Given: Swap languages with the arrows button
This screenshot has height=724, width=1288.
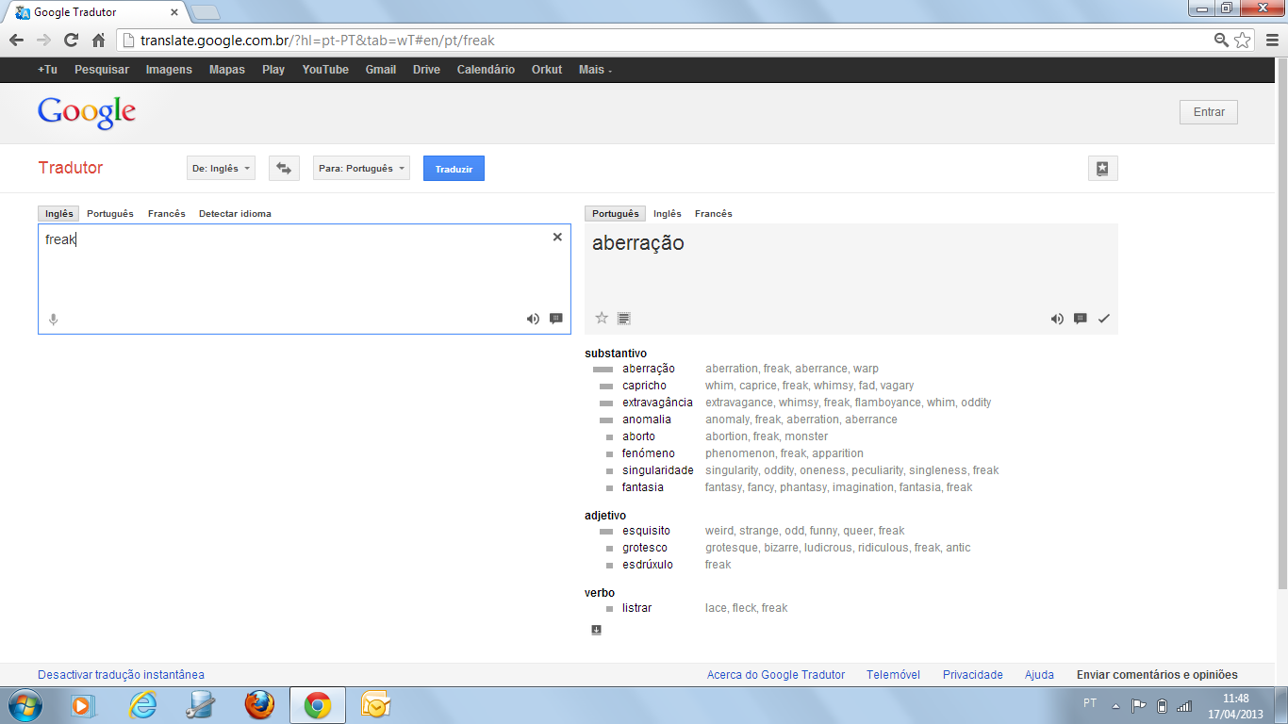Looking at the screenshot, I should (284, 168).
